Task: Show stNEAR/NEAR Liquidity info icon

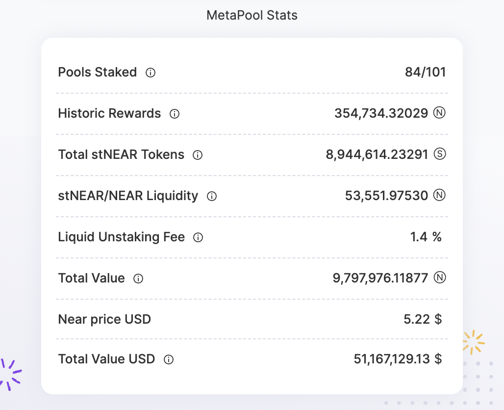Action: tap(212, 196)
